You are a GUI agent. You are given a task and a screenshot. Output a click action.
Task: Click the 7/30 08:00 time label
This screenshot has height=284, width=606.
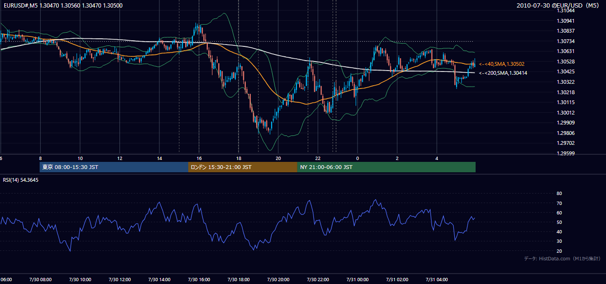pos(40,280)
